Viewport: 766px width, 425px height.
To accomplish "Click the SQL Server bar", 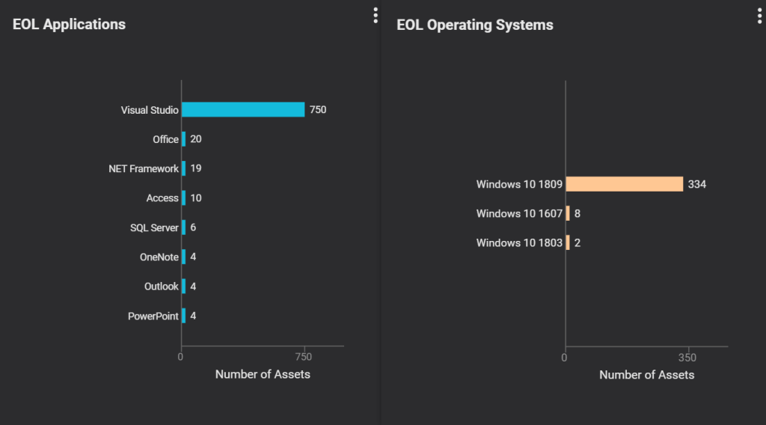I will [183, 227].
